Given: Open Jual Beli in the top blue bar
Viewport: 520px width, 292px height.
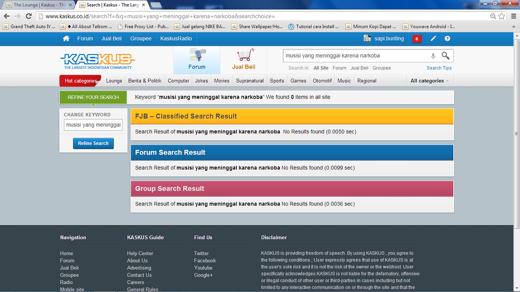Looking at the screenshot, I should point(112,39).
